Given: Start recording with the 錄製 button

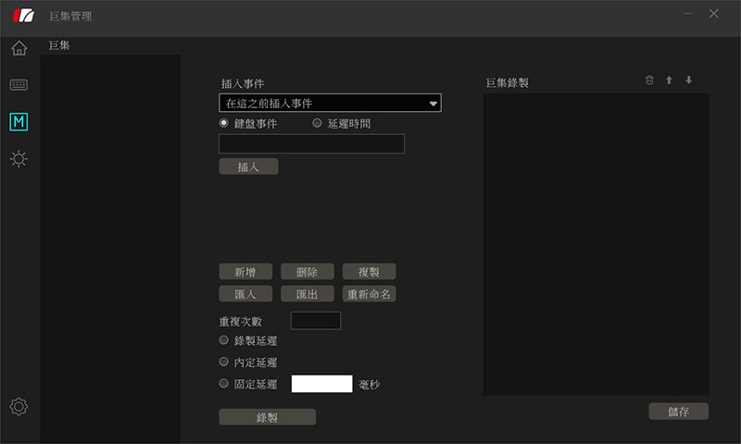Looking at the screenshot, I should [x=268, y=417].
